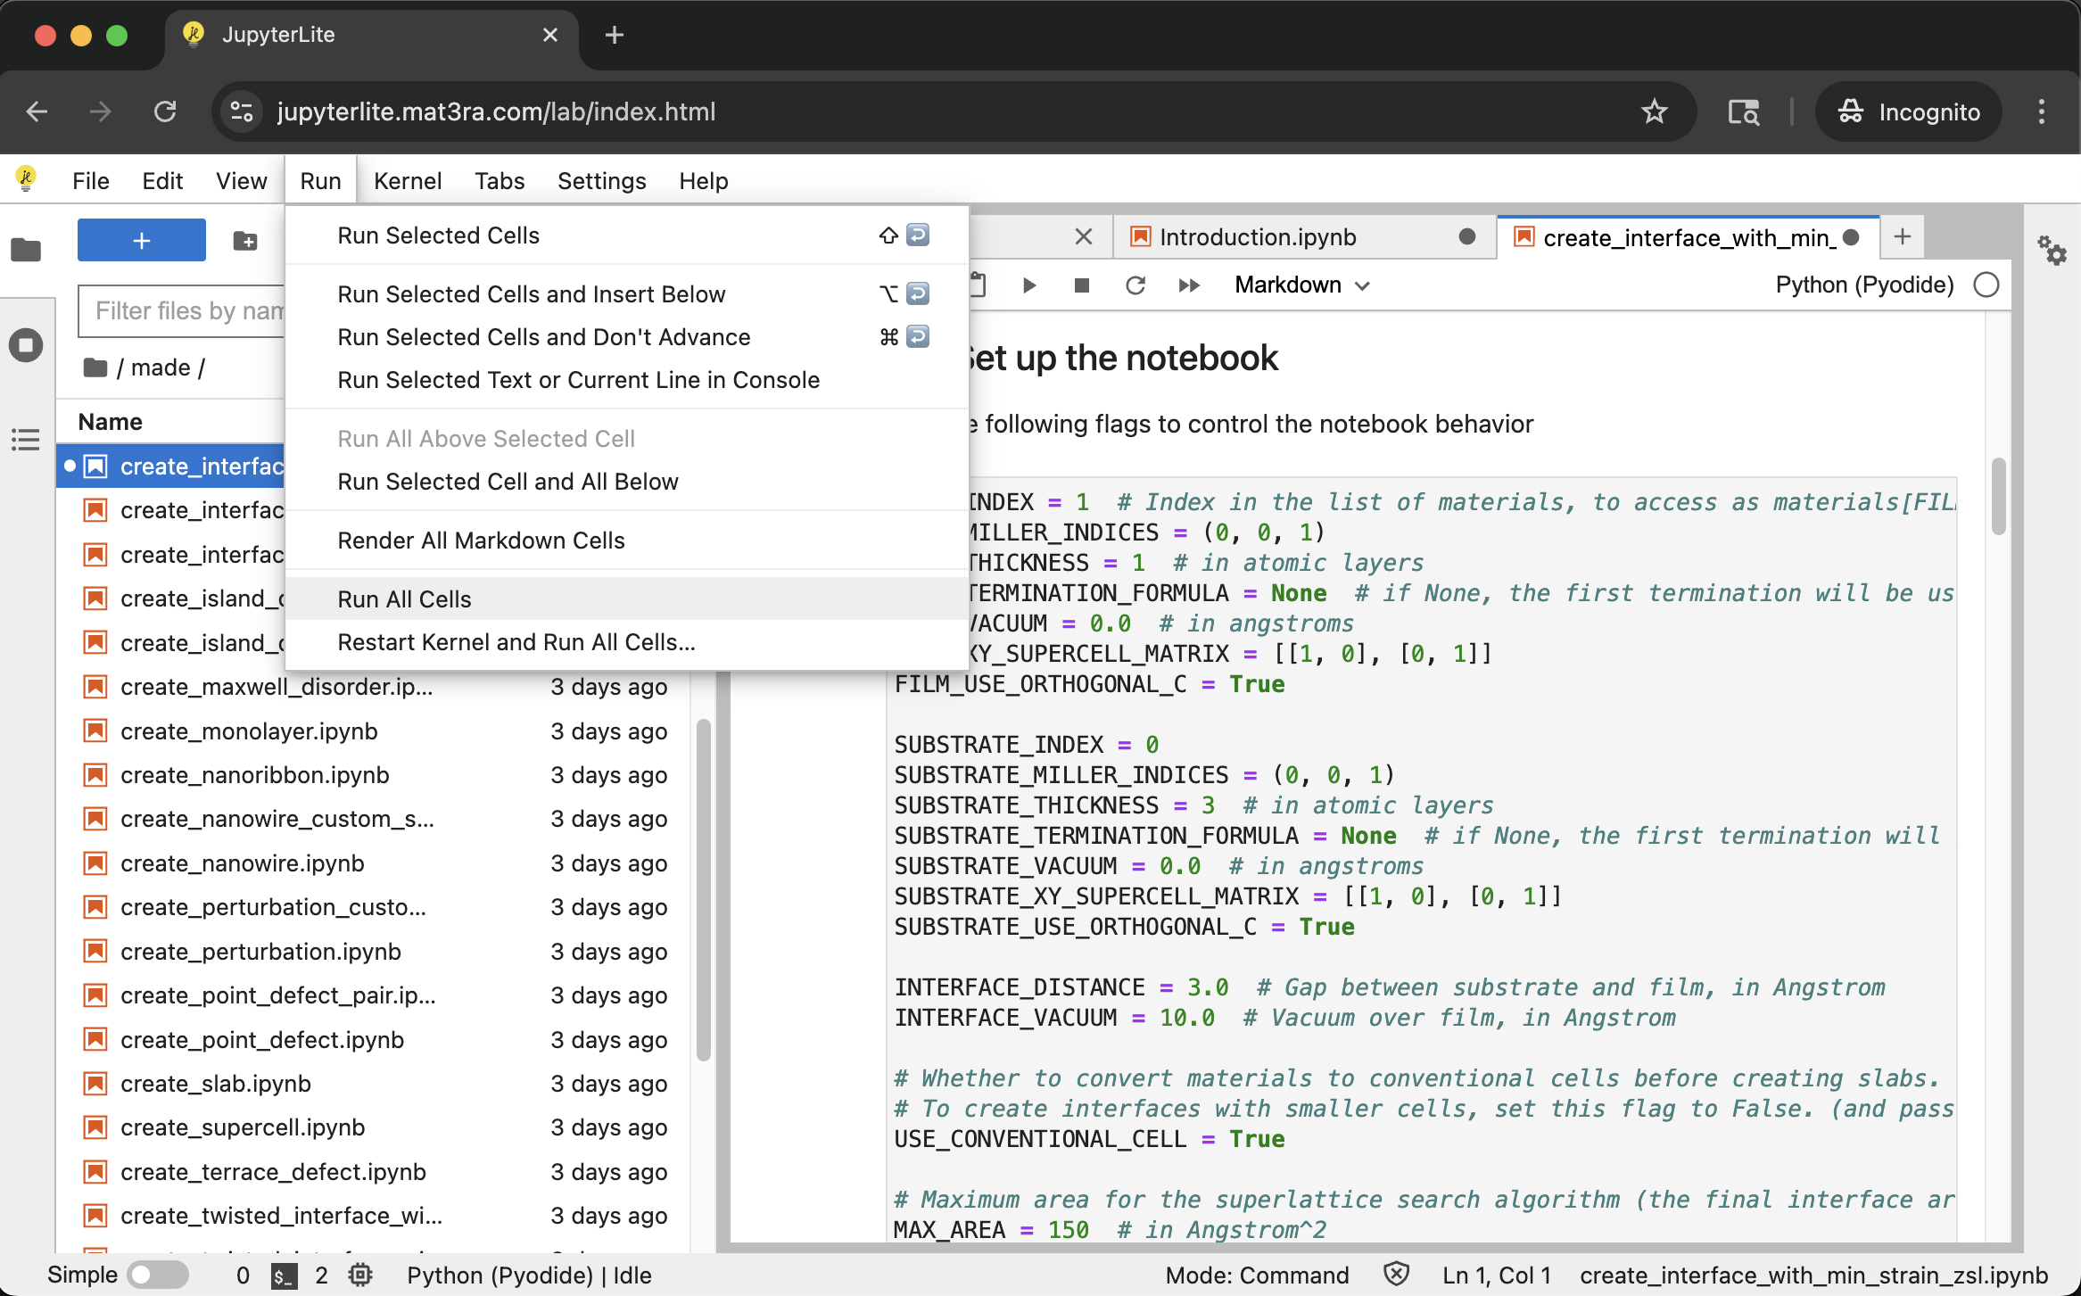2081x1296 pixels.
Task: Click the new folder icon
Action: coord(244,241)
